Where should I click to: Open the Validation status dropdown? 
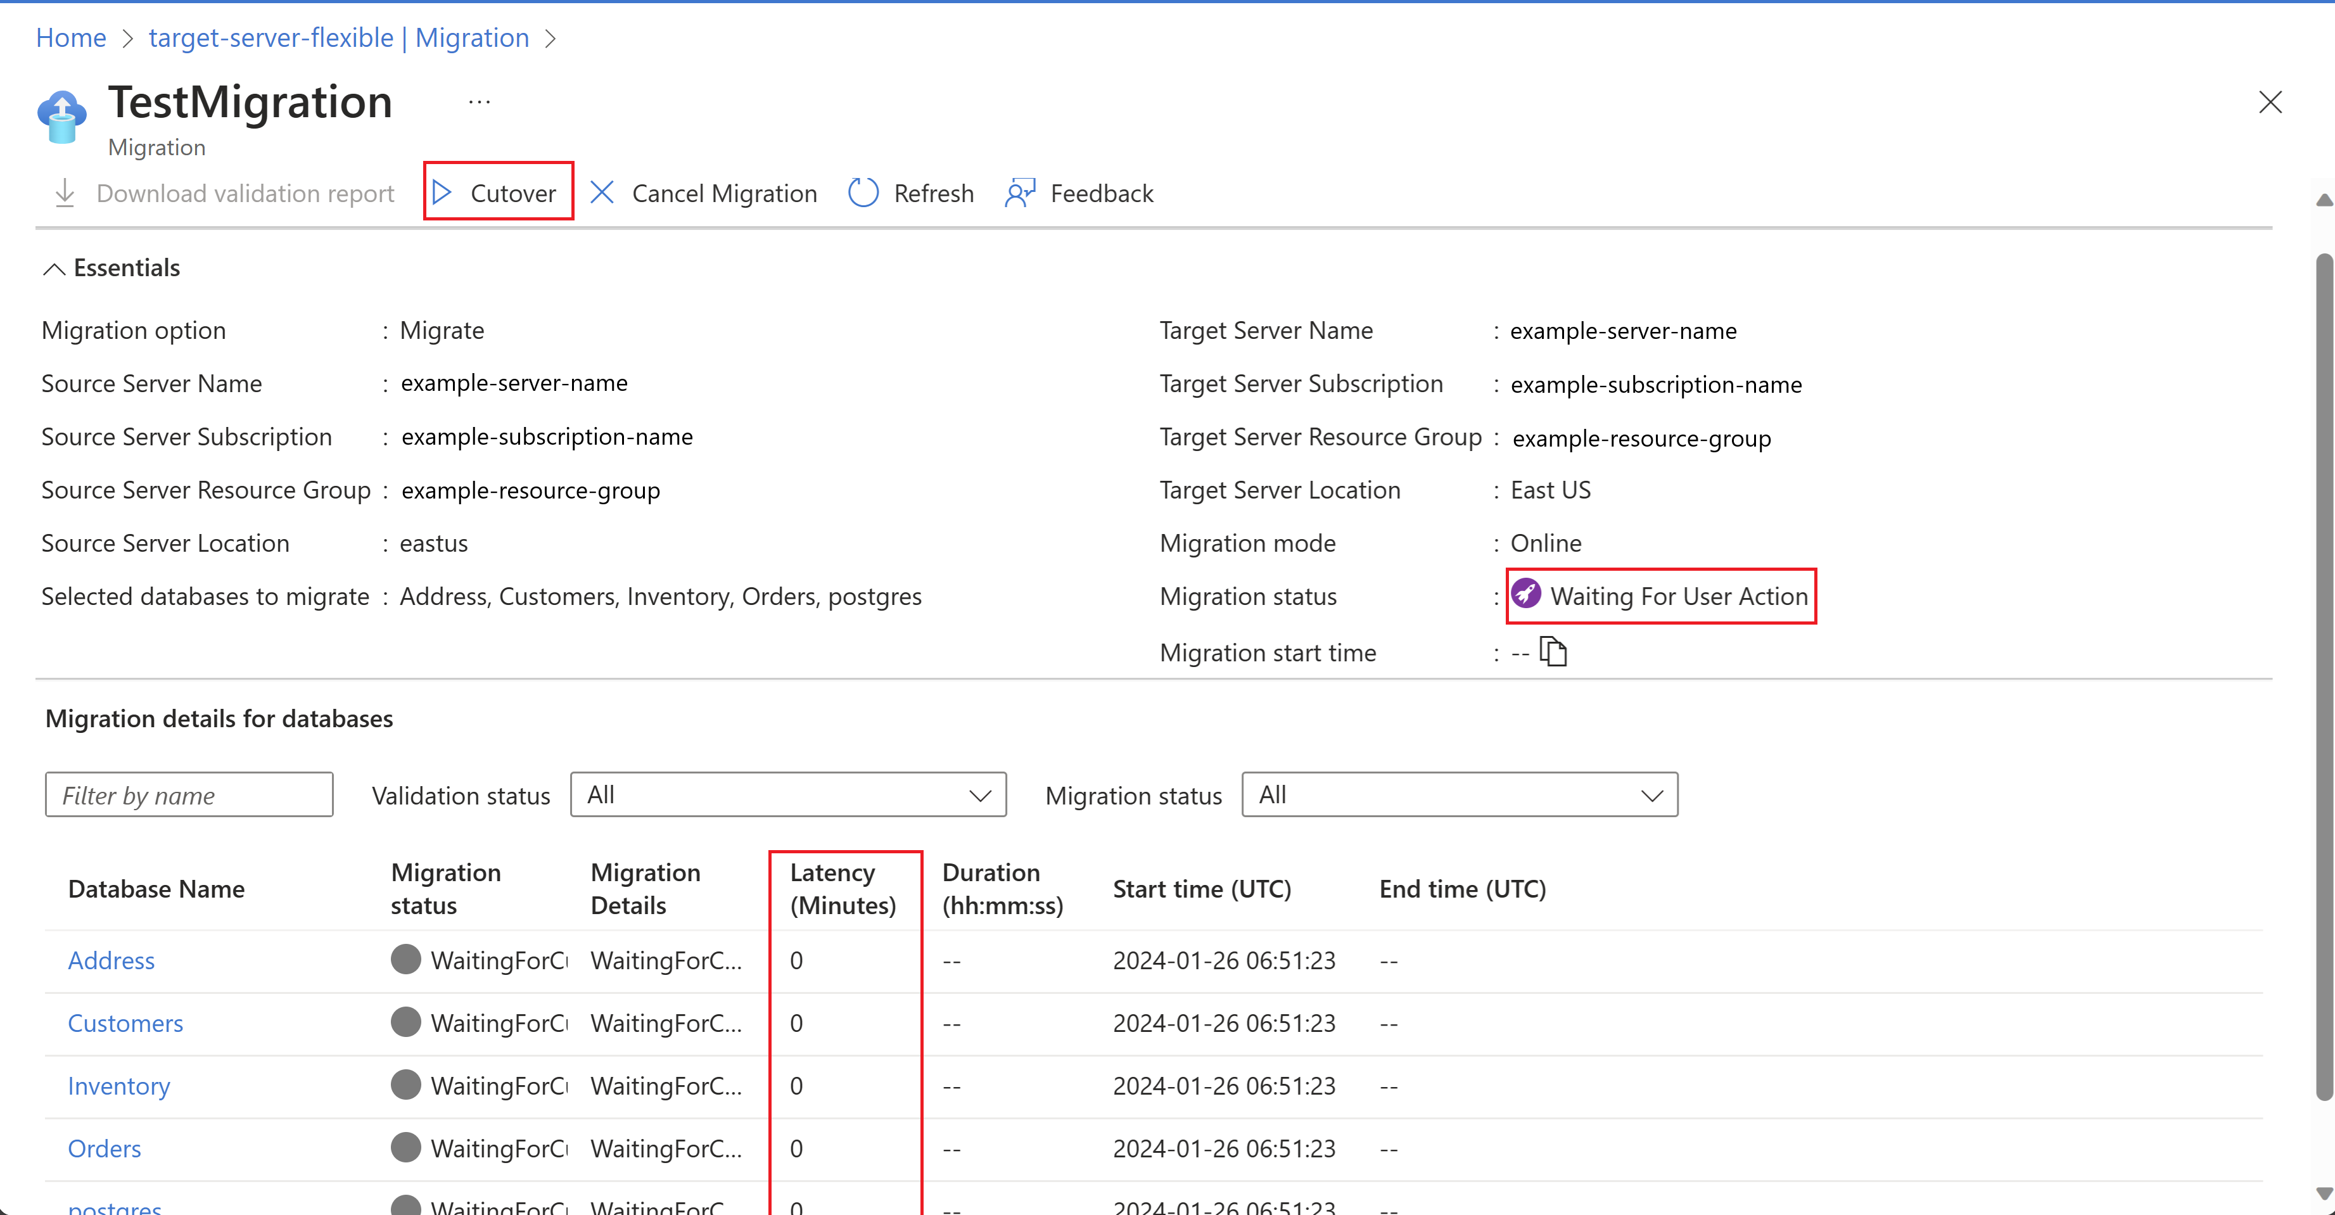[x=787, y=795]
